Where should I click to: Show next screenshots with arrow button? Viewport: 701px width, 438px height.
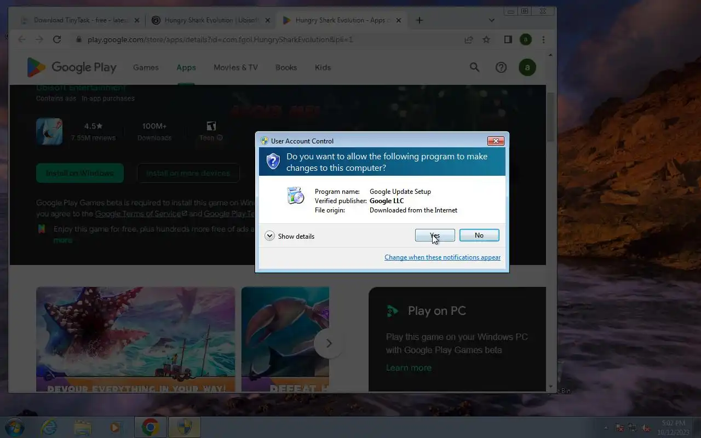tap(329, 343)
